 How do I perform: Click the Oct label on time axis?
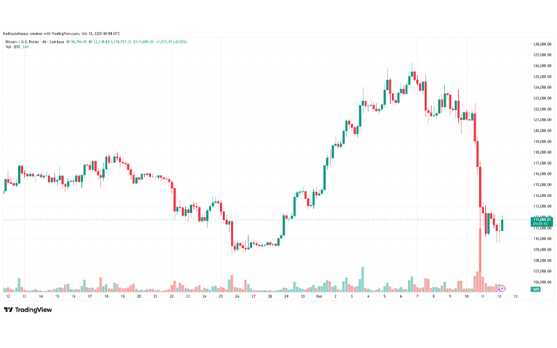[x=319, y=296]
